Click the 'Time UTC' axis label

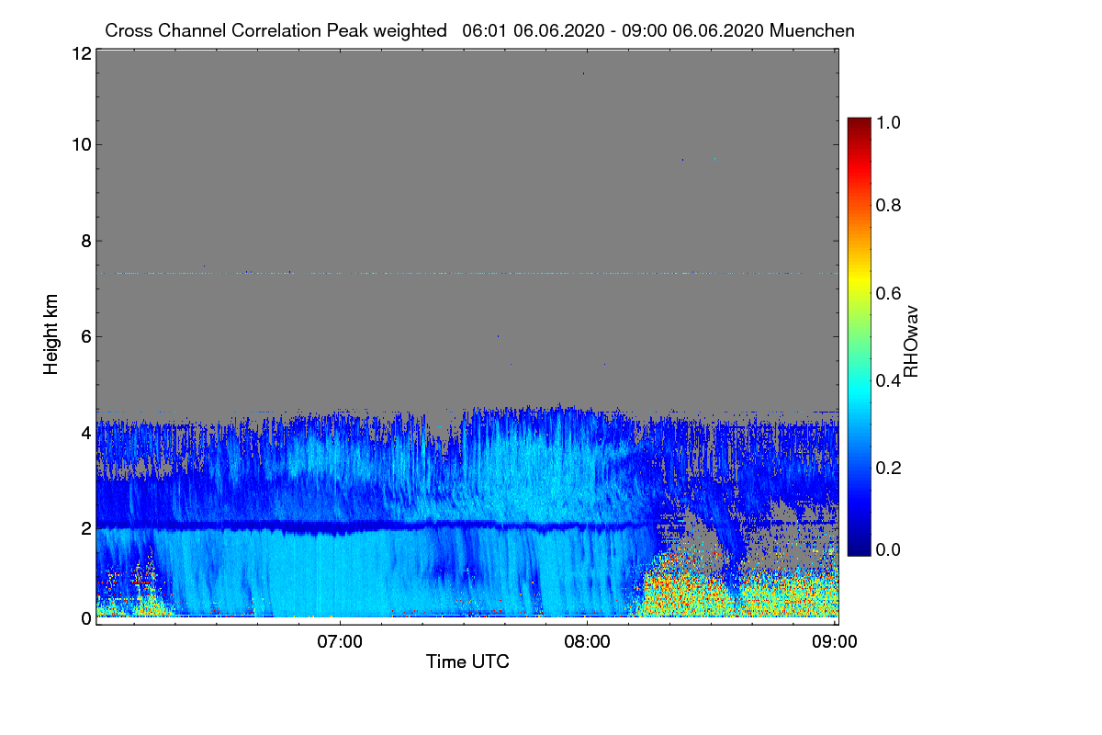pos(467,661)
